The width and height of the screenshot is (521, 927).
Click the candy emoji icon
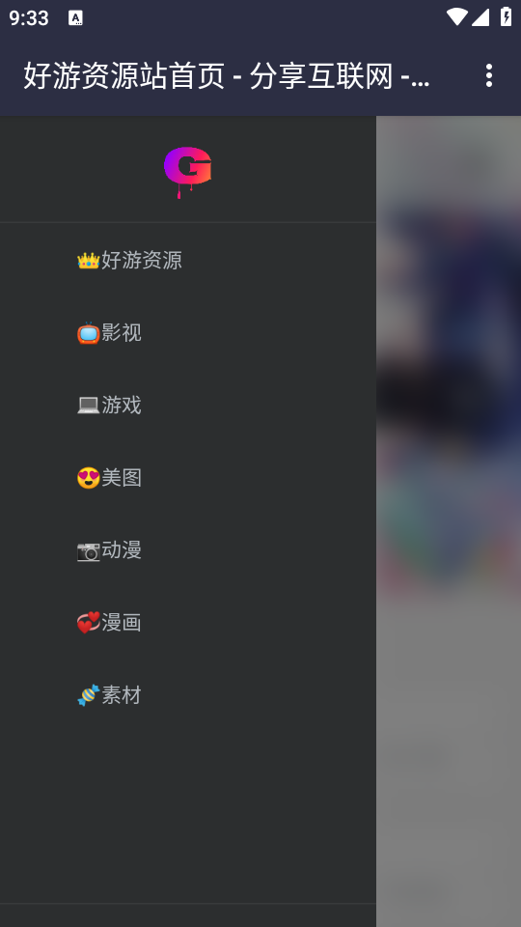pyautogui.click(x=88, y=695)
